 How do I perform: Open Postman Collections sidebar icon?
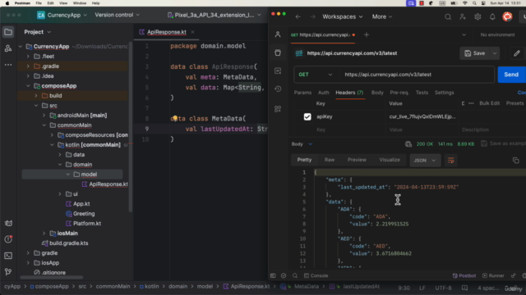click(278, 52)
